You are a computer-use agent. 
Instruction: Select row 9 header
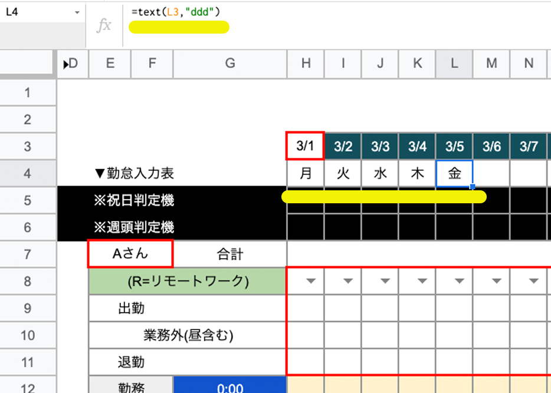point(27,308)
